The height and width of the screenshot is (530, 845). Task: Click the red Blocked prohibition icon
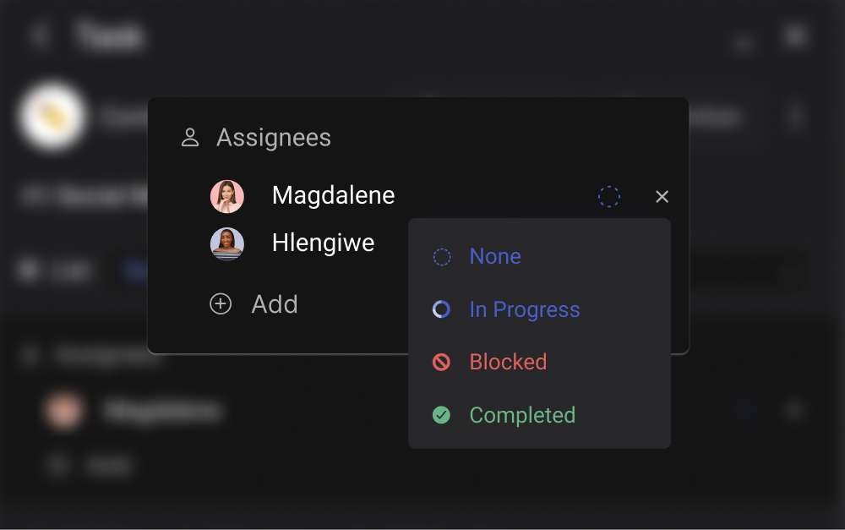tap(440, 362)
